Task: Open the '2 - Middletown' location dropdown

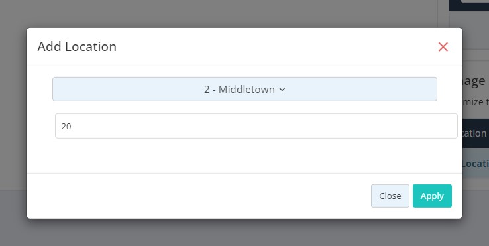Action: pyautogui.click(x=244, y=90)
